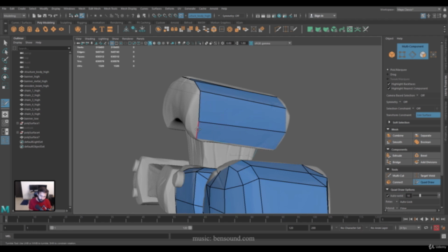This screenshot has height=252, width=448.
Task: Click the Separate button
Action: pos(426,135)
